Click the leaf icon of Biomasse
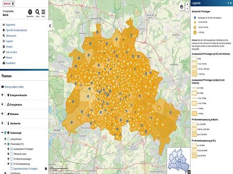The height and width of the screenshot is (174, 233). (8, 114)
